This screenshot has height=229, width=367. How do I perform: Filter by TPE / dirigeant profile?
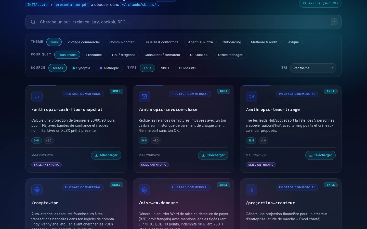123,55
